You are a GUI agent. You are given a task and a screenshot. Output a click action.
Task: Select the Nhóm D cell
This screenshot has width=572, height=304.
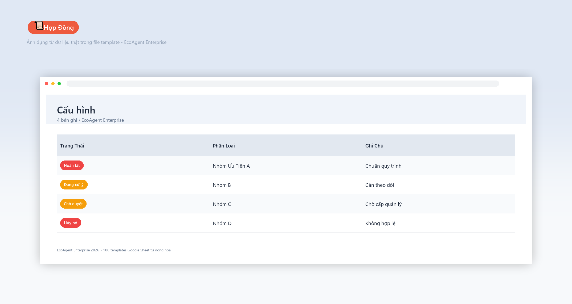click(222, 223)
